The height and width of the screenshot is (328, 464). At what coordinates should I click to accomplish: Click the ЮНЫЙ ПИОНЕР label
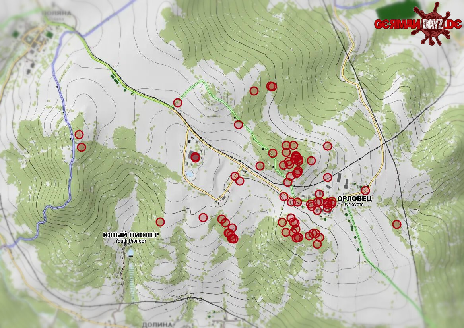click(x=131, y=235)
